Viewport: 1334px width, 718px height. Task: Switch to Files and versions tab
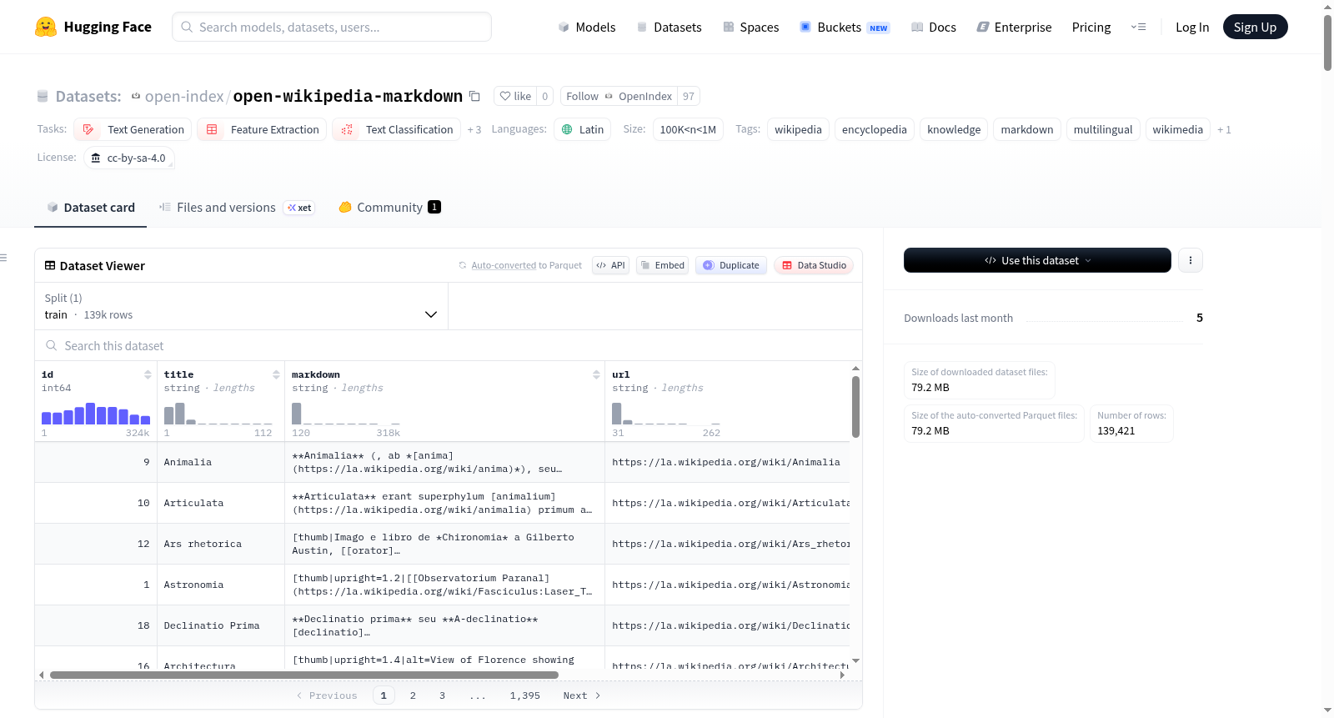[x=236, y=208]
